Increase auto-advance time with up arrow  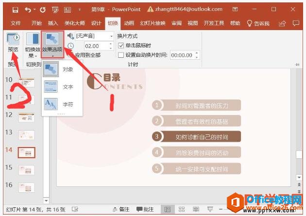(197, 53)
